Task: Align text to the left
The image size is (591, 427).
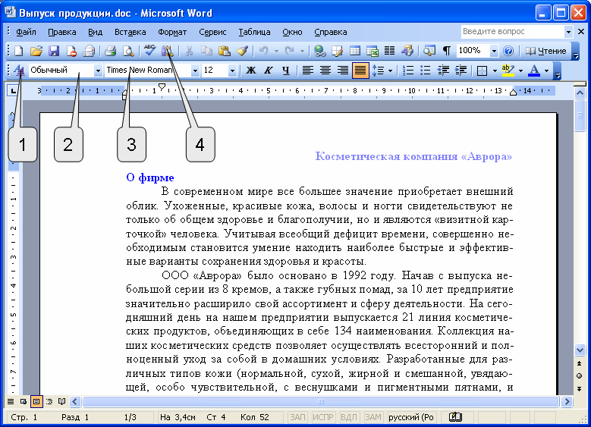Action: (308, 70)
